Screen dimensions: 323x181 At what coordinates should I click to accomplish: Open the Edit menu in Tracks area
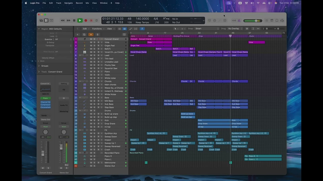pos(86,29)
